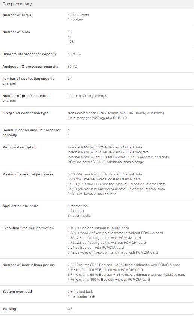Viewport: 194px width, 316px height.
Task: Select the 80 I/O analogue value
Action: tap(72, 67)
